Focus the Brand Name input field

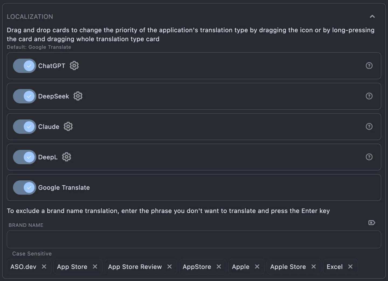[194, 239]
